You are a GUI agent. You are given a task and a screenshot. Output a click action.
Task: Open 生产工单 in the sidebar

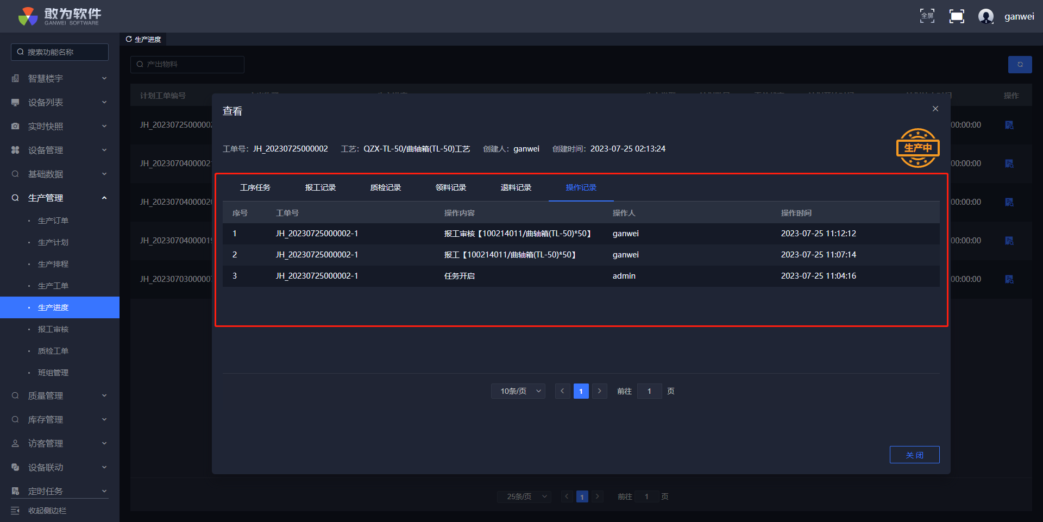[x=53, y=286]
